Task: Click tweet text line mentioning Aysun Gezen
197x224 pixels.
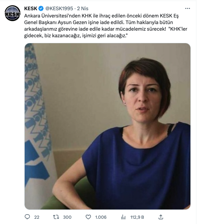Action: tap(99, 22)
